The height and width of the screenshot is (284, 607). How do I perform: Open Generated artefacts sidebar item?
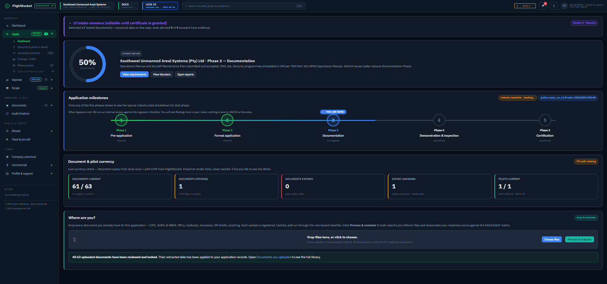coord(29,53)
